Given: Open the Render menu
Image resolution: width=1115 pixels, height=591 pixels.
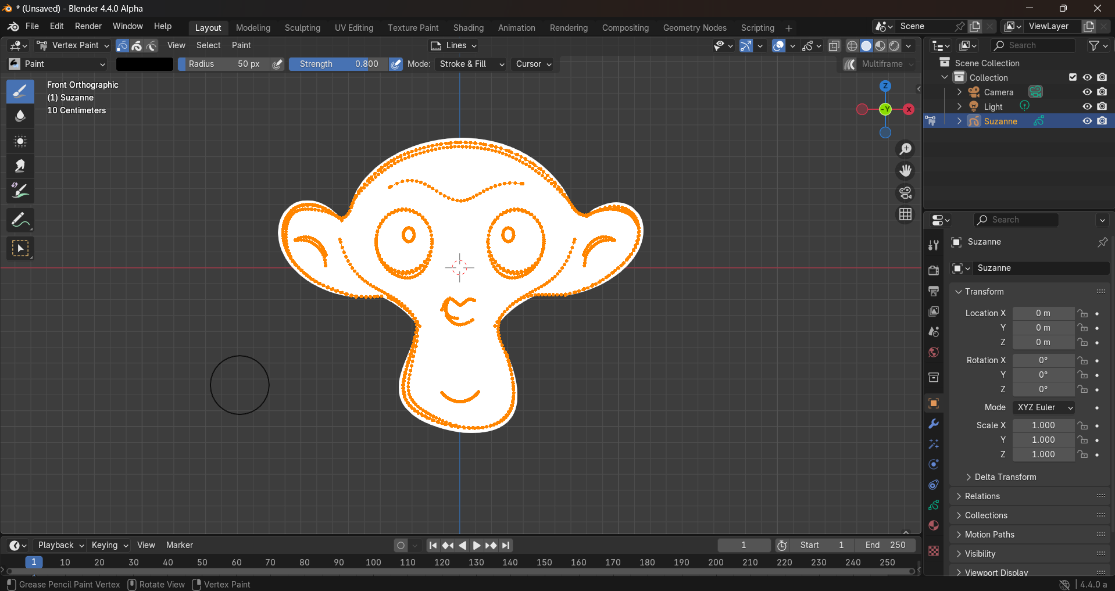Looking at the screenshot, I should tap(88, 26).
